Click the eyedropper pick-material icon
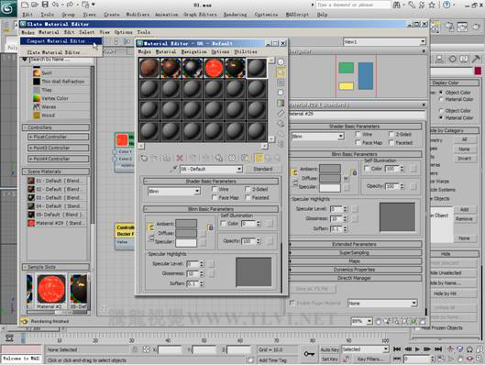Image resolution: width=485 pixels, height=365 pixels. (x=173, y=169)
